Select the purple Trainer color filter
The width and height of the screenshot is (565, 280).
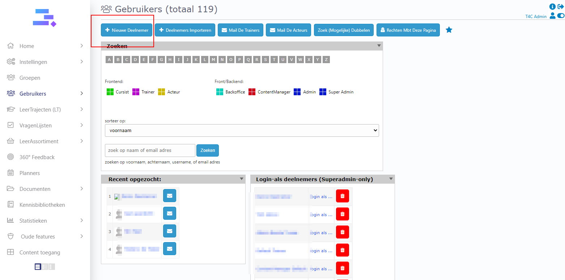136,92
